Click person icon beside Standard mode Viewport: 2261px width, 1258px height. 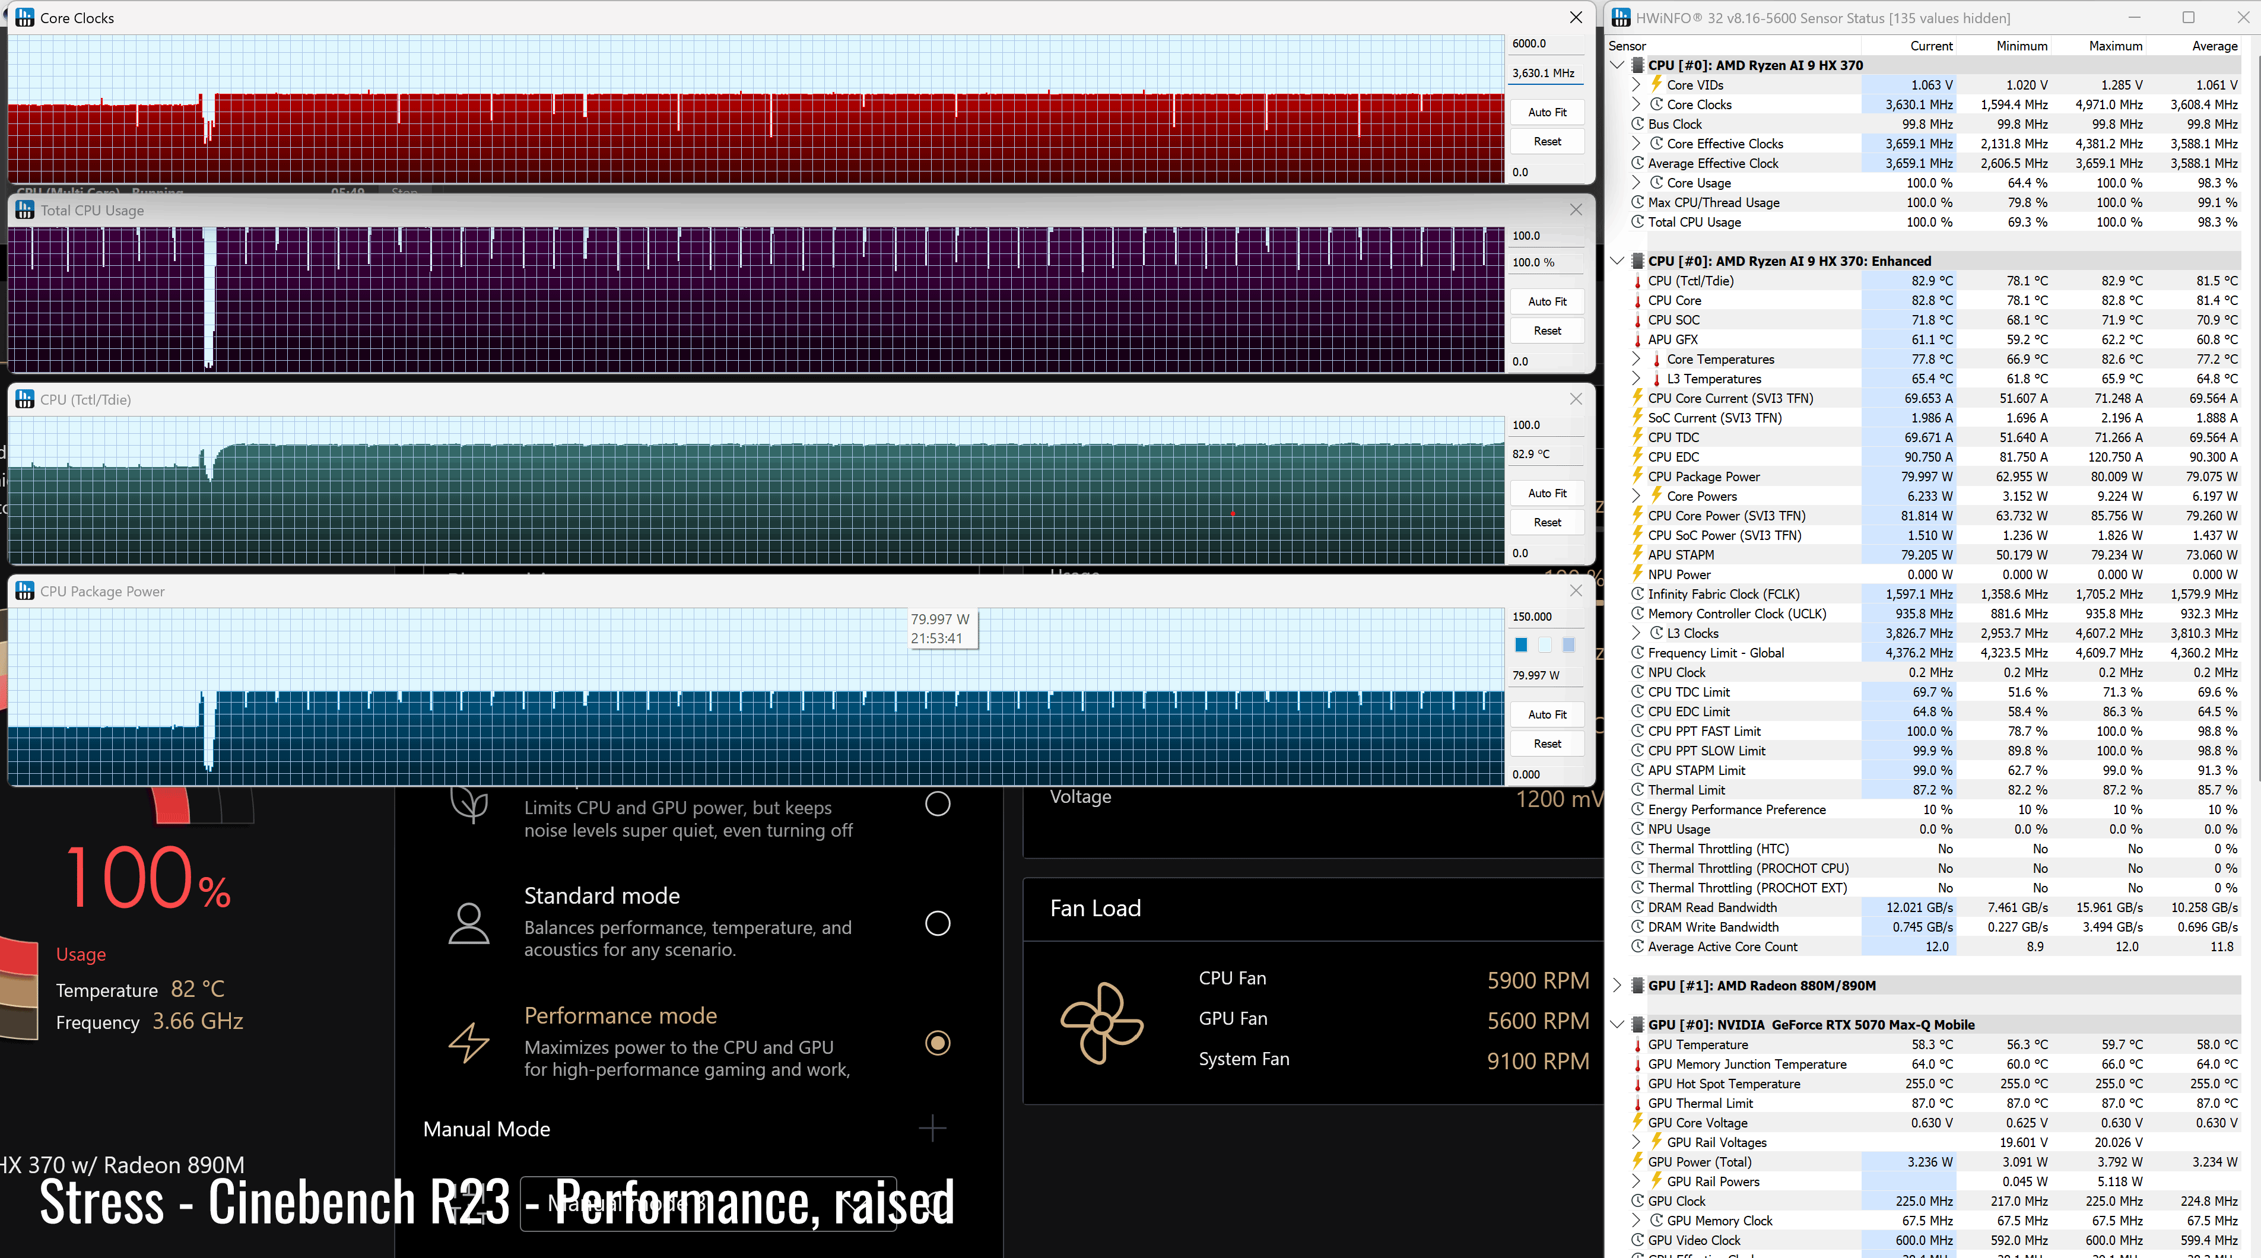469,923
